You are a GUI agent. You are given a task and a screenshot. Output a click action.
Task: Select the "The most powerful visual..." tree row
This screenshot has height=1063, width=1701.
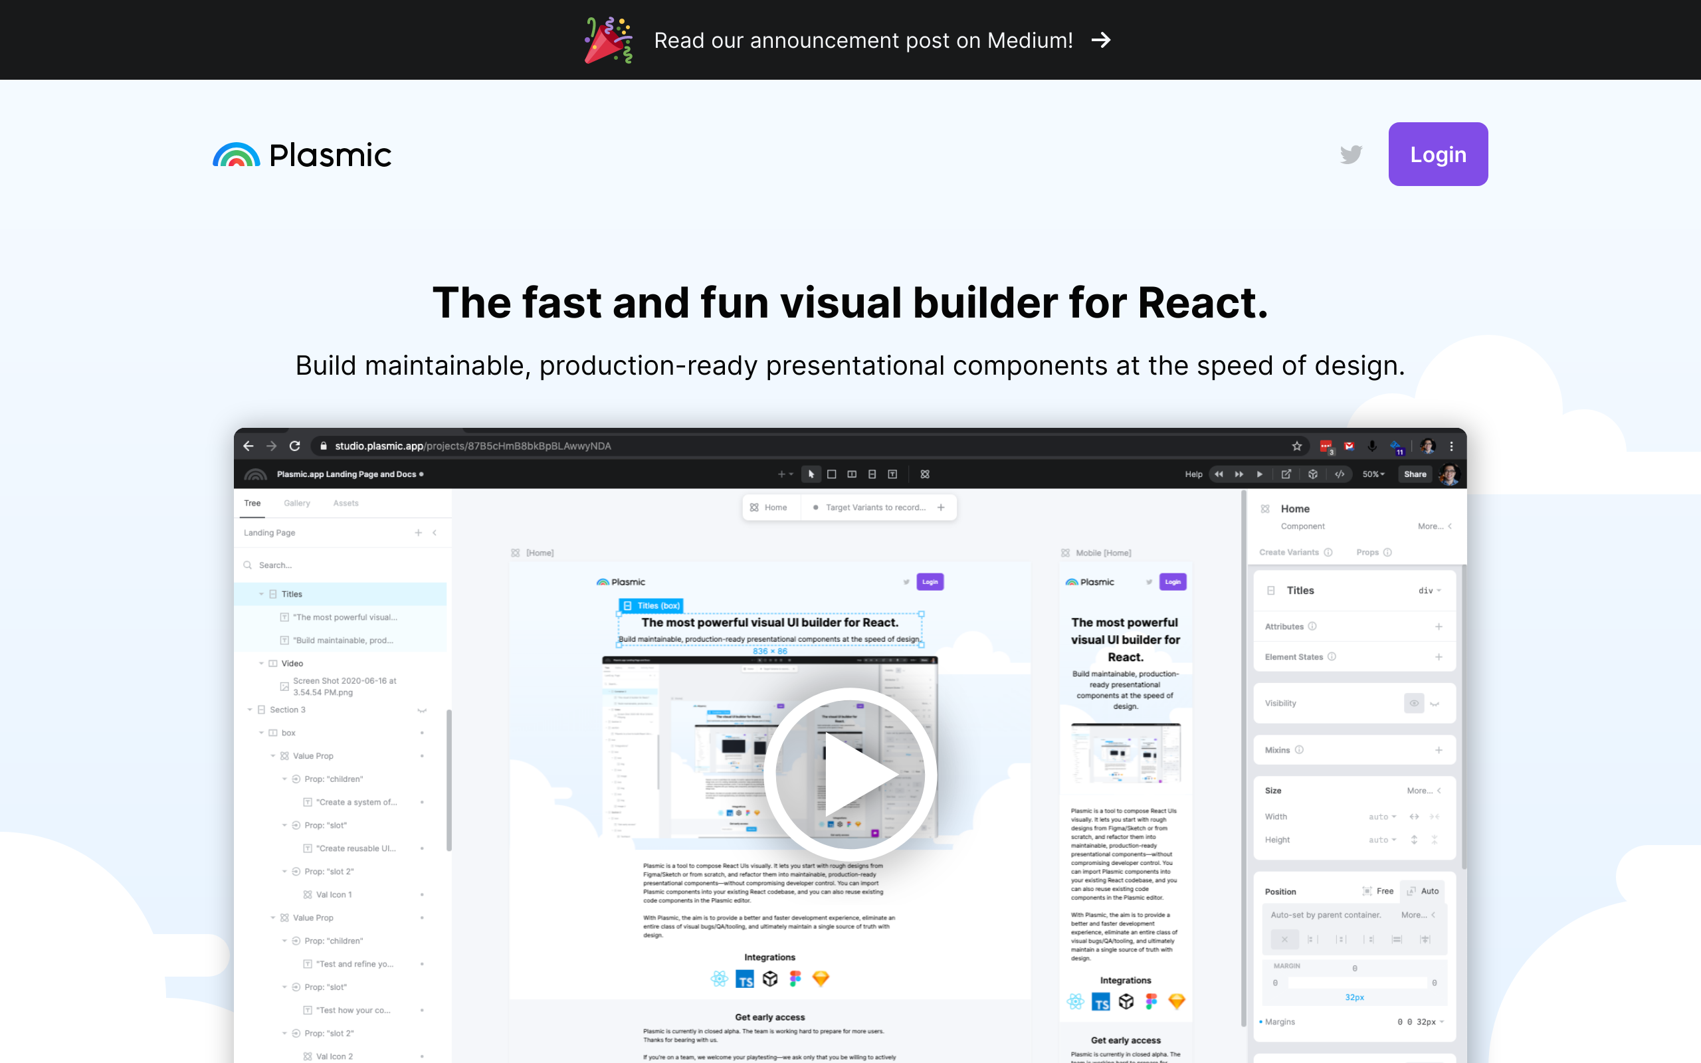(x=340, y=617)
